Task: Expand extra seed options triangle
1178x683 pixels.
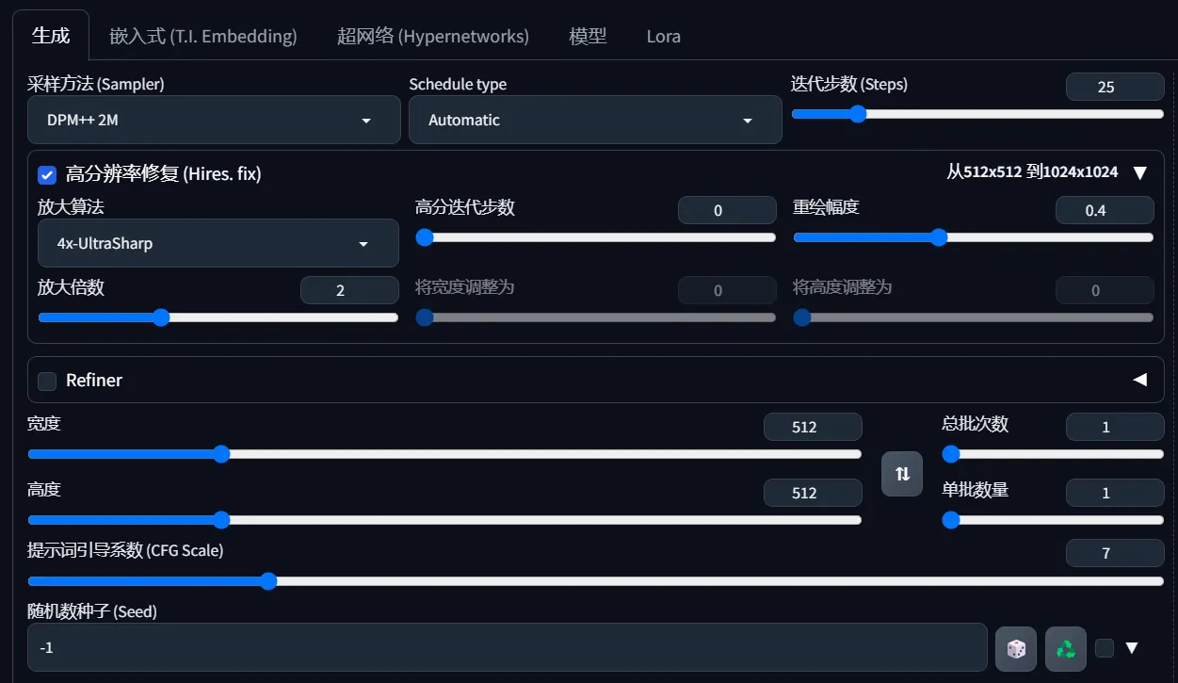Action: [1132, 648]
